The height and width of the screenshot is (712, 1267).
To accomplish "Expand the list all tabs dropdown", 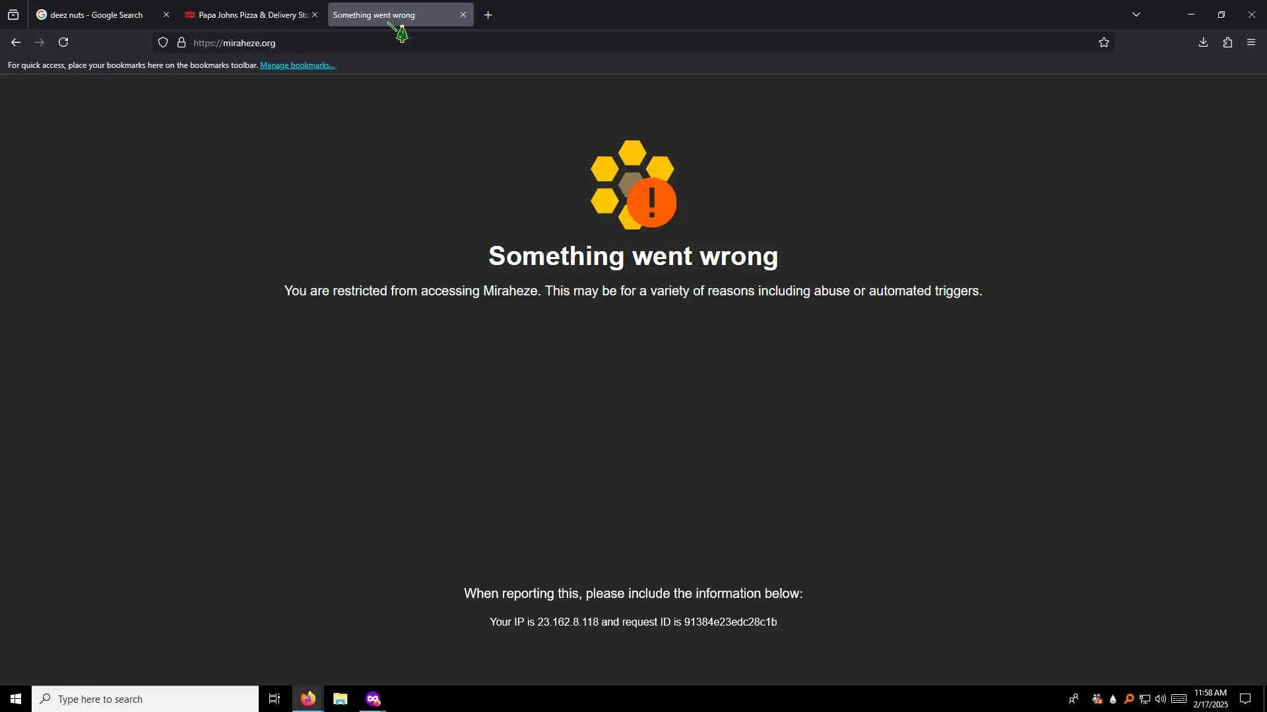I will 1136,15.
